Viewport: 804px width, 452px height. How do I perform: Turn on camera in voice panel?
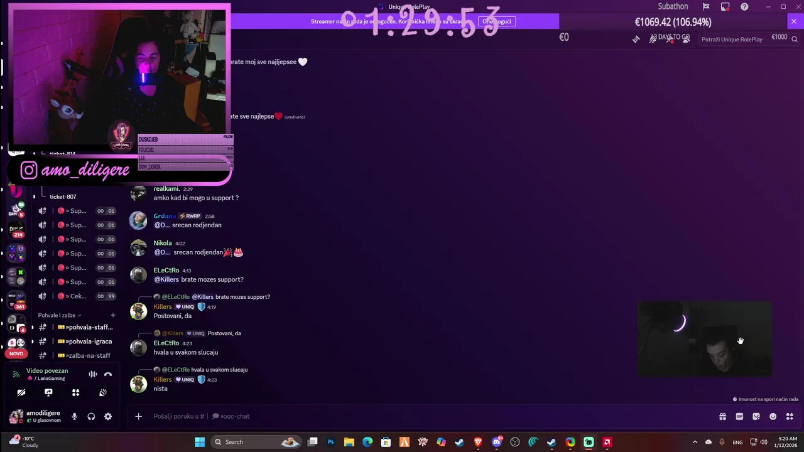21,392
